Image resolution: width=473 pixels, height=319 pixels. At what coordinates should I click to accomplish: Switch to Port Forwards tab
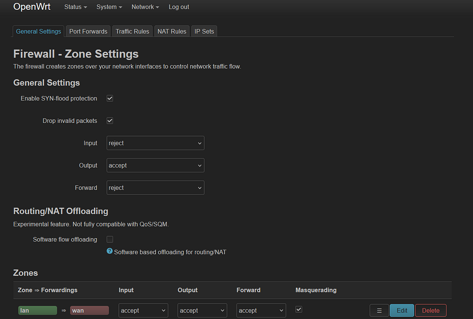(88, 31)
